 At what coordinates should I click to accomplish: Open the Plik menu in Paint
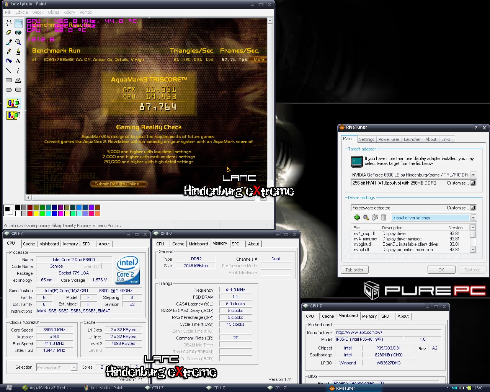coord(8,12)
